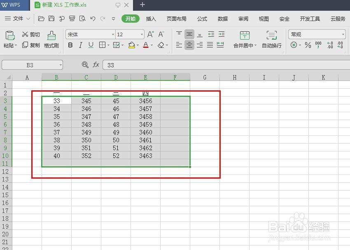
Task: Apply cell borders icon
Action: pyautogui.click(x=102, y=45)
